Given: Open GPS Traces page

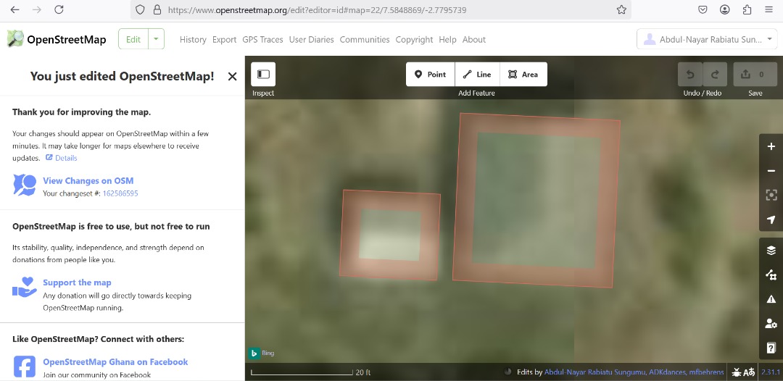Looking at the screenshot, I should coord(262,39).
